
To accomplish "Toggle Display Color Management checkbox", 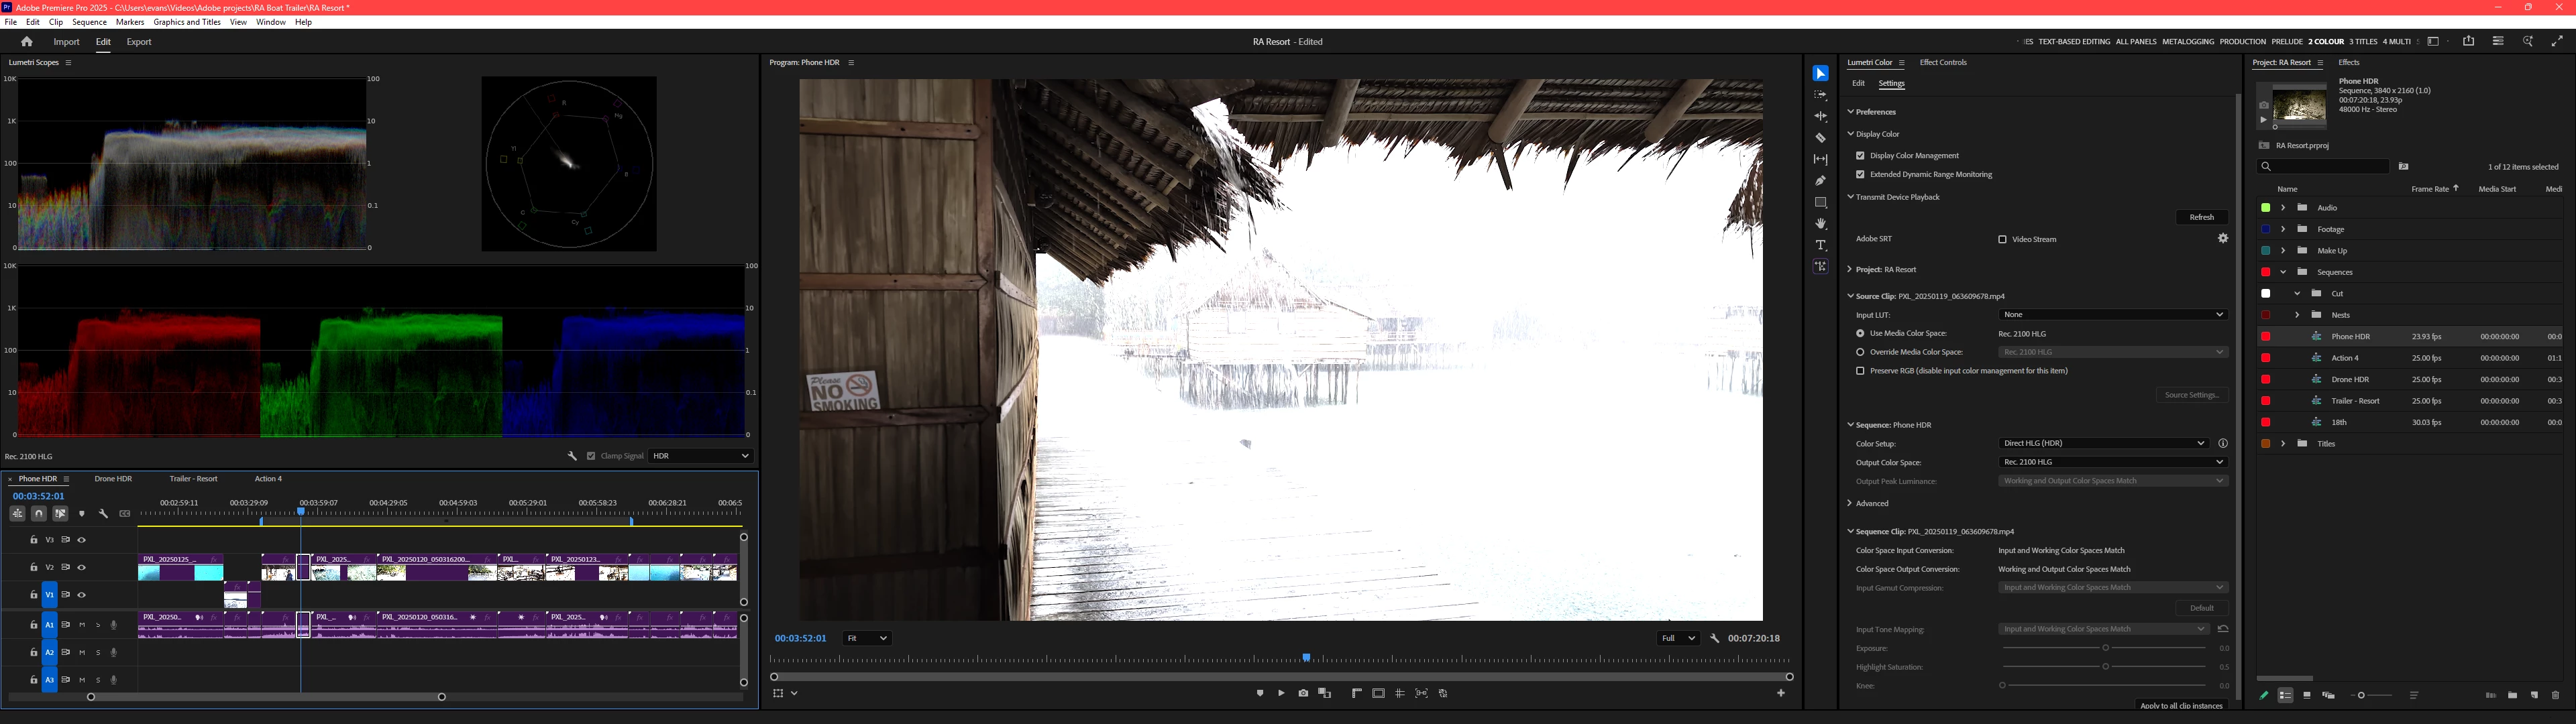I will (1860, 156).
